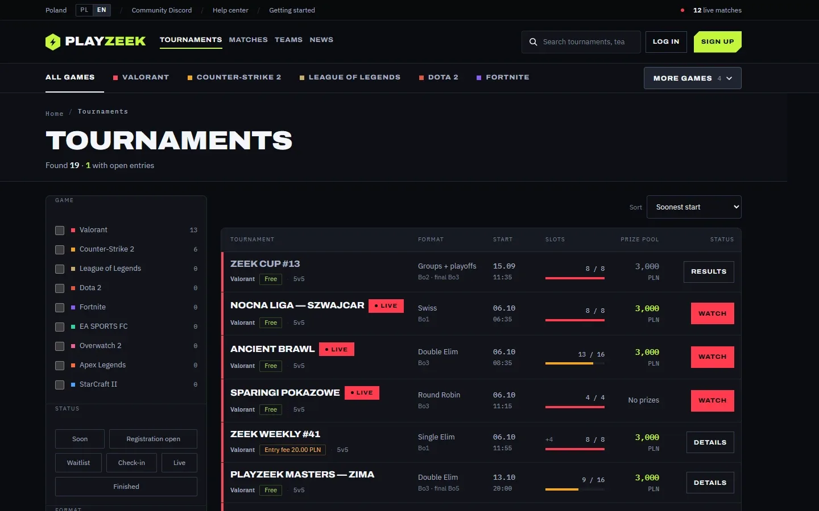The image size is (819, 511).
Task: Tick the Valorant game checkbox
Action: [x=60, y=231]
